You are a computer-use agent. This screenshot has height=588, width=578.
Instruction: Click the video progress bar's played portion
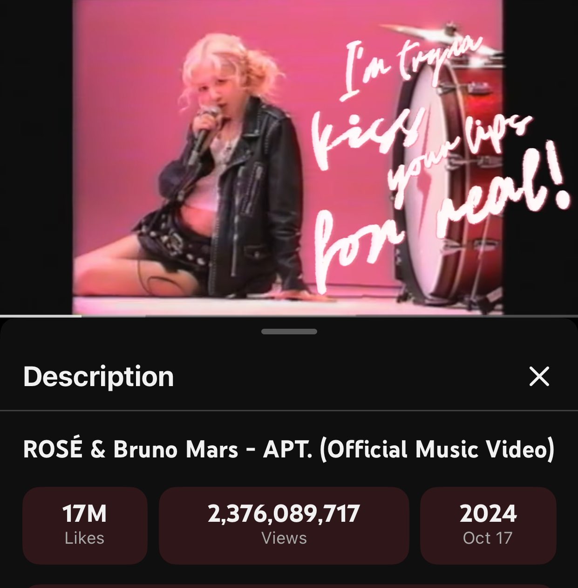[41, 316]
